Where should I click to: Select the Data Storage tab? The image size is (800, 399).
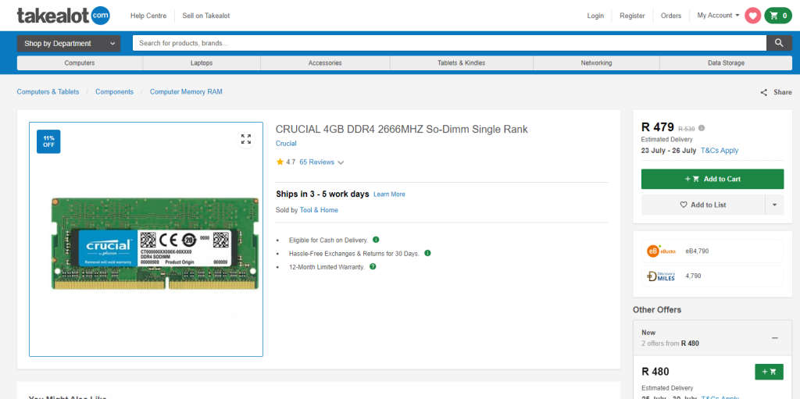726,63
